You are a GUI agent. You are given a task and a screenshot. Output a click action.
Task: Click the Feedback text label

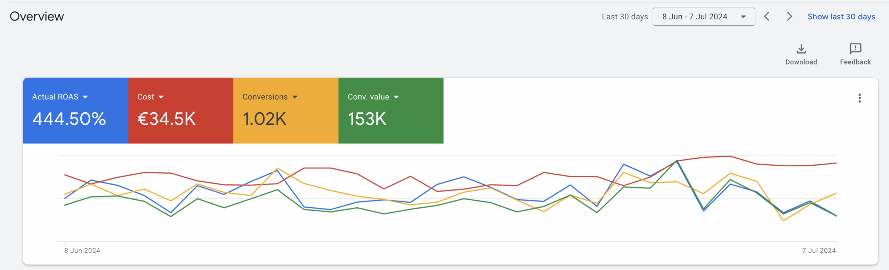pos(855,62)
